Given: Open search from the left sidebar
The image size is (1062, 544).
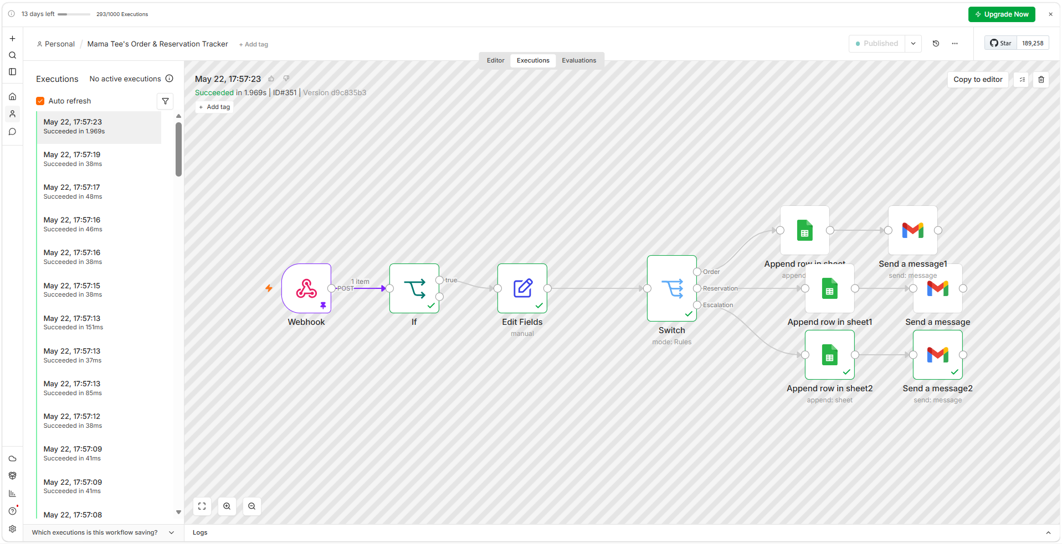Looking at the screenshot, I should [x=12, y=55].
